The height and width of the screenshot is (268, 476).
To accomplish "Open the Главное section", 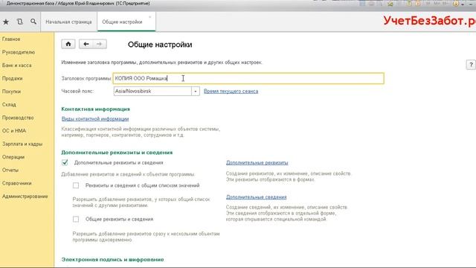I will coord(11,39).
